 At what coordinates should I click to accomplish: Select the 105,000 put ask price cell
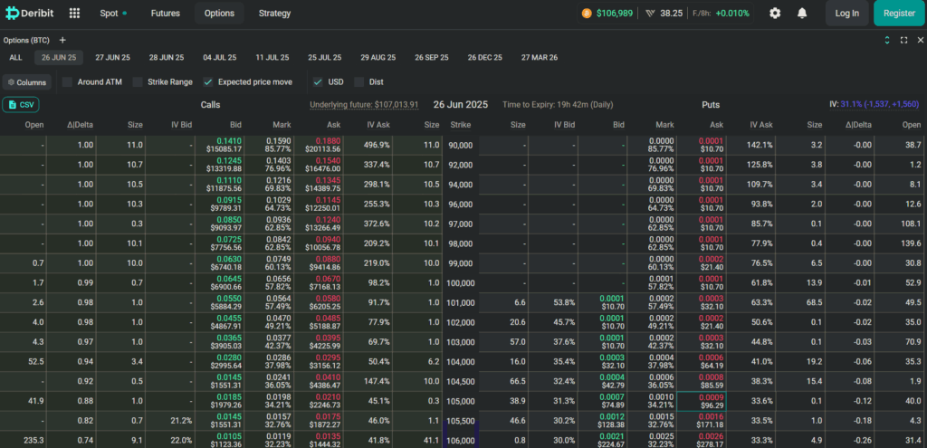click(x=702, y=401)
